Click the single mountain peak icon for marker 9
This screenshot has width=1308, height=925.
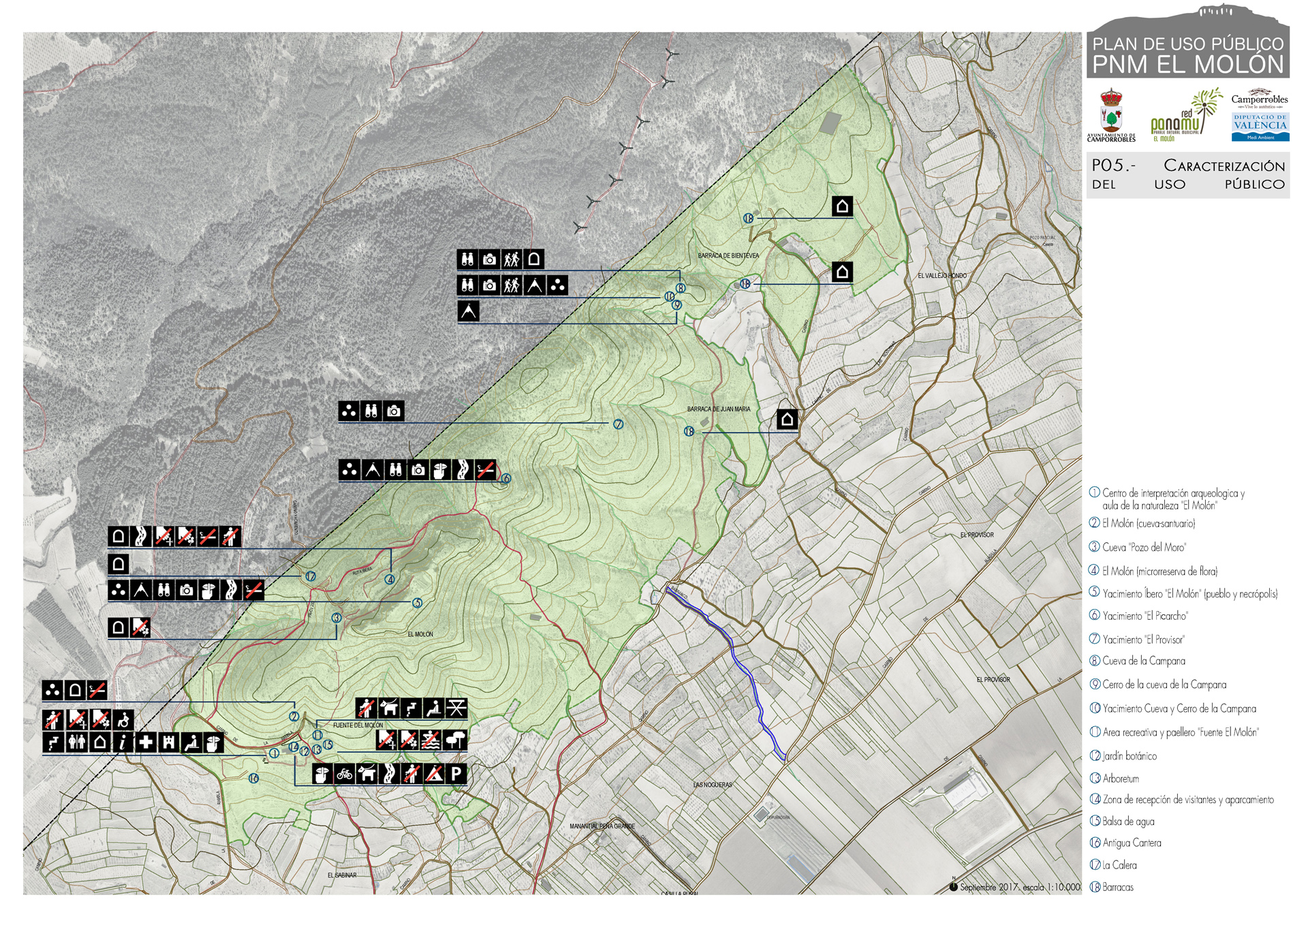(469, 311)
